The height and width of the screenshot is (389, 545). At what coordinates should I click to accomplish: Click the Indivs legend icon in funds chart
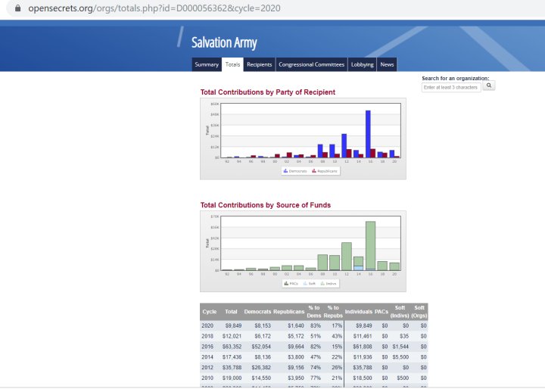322,283
